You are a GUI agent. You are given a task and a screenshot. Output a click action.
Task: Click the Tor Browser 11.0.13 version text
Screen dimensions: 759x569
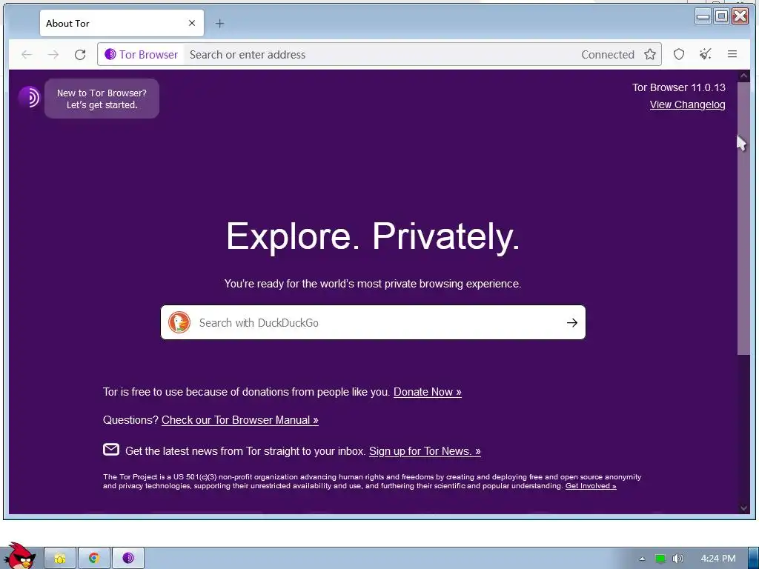[679, 87]
